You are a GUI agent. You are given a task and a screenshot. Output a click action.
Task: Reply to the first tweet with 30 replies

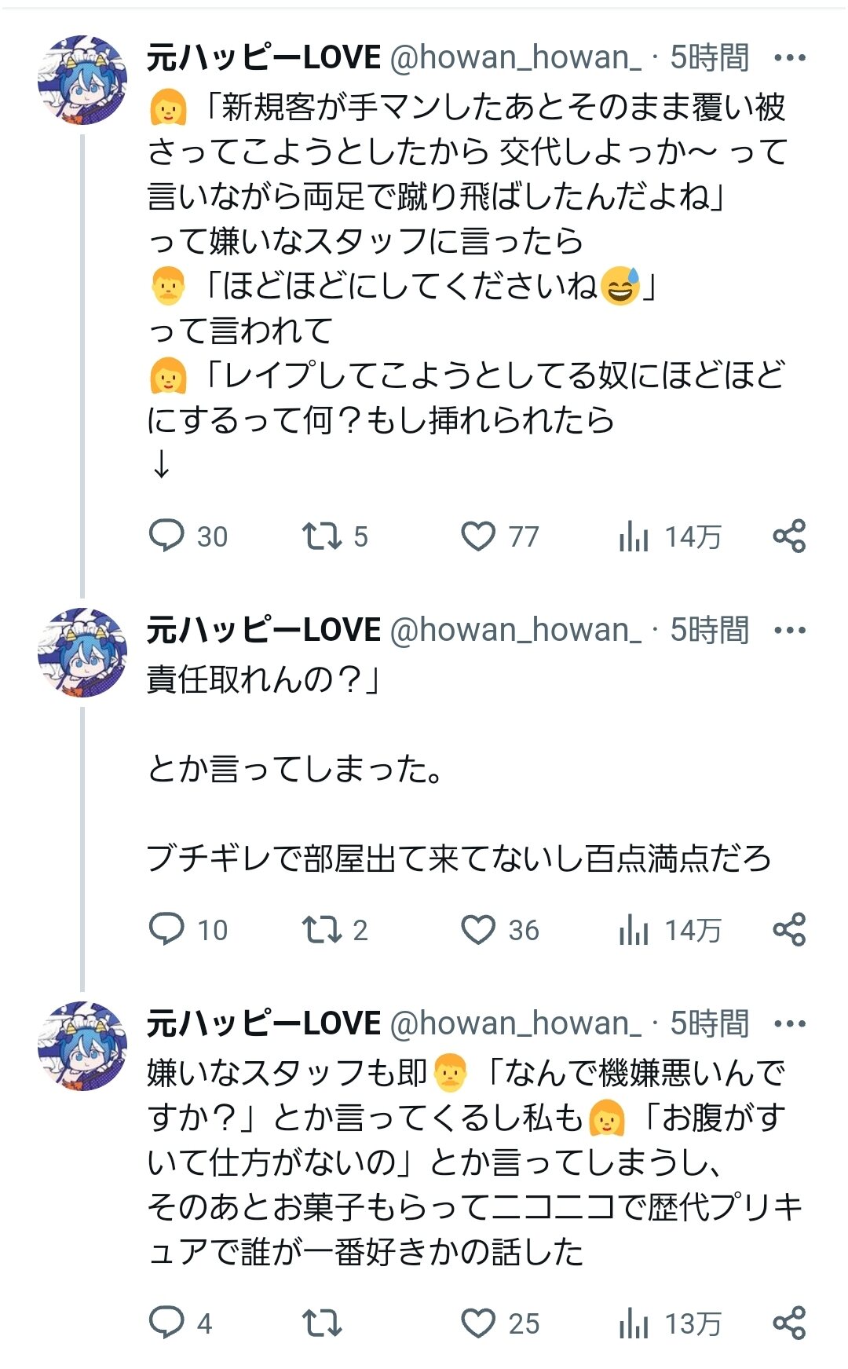[166, 536]
